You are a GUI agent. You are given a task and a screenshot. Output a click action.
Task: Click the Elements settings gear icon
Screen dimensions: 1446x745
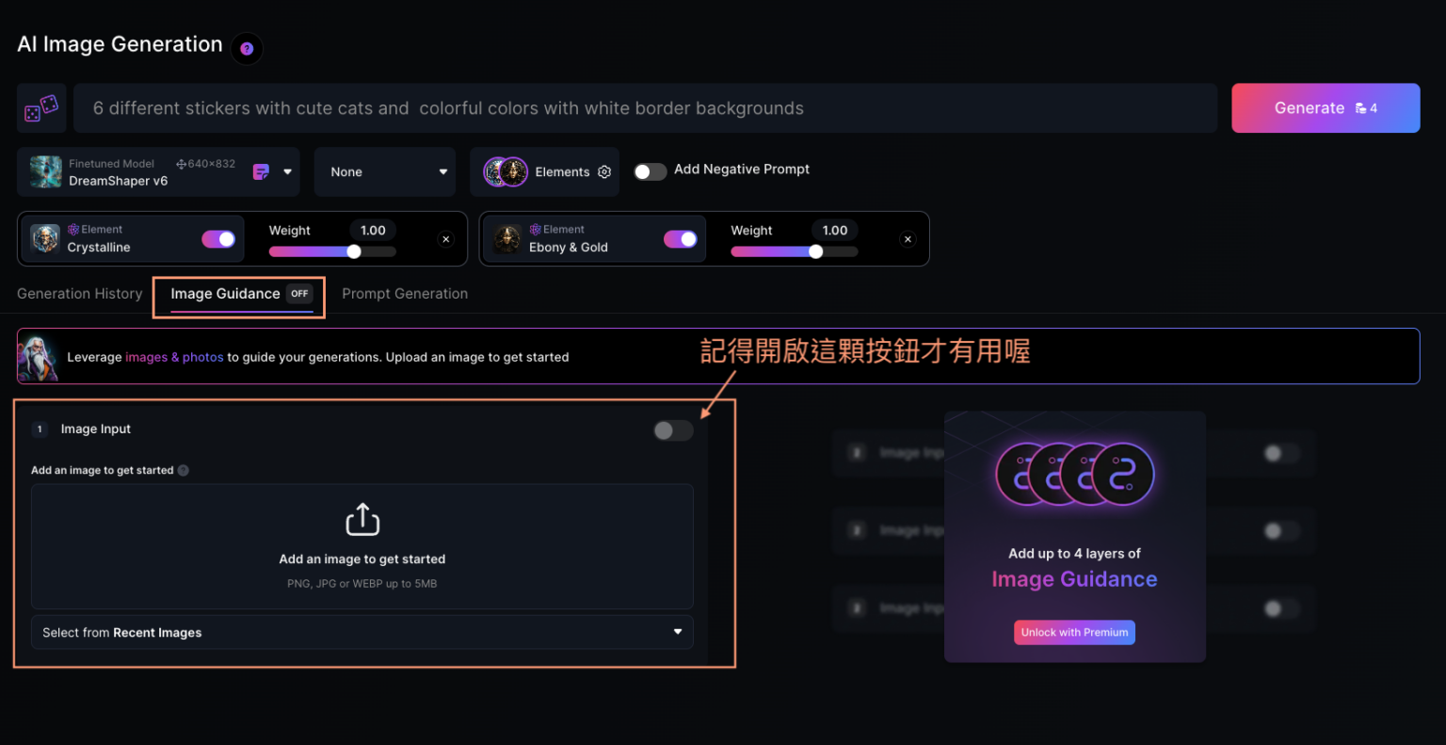tap(604, 172)
